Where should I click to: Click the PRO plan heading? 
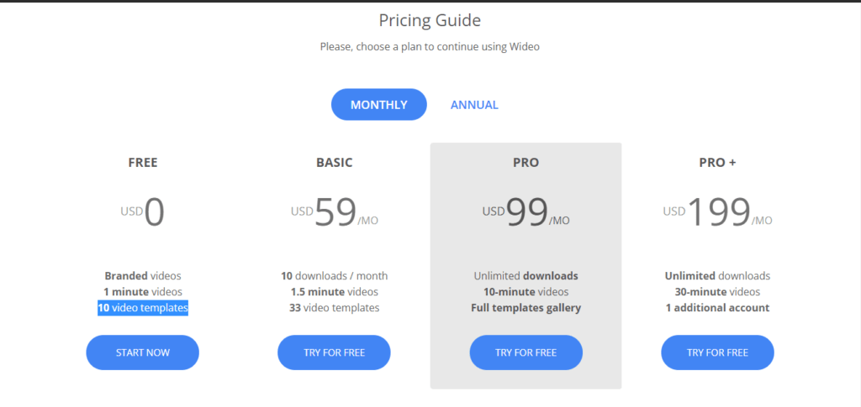(526, 163)
